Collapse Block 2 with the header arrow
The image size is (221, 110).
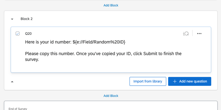[x=12, y=19]
